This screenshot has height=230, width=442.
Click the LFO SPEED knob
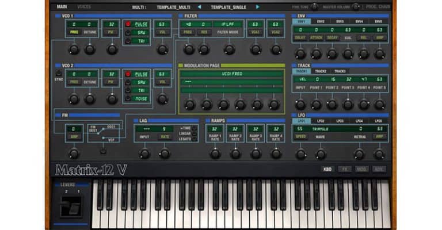301,154
